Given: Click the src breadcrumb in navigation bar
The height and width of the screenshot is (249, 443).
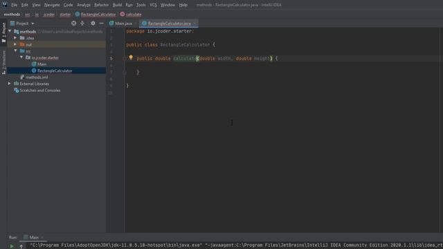Looking at the screenshot, I should pos(28,15).
